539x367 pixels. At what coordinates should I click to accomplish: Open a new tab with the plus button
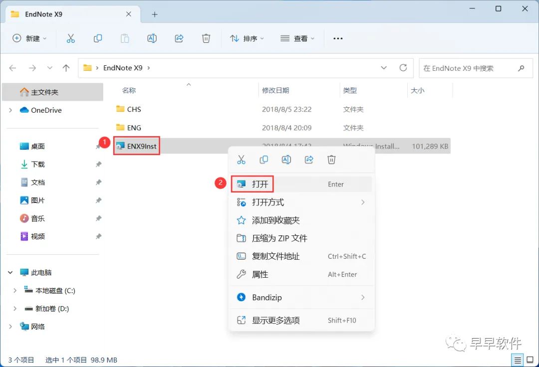point(155,14)
